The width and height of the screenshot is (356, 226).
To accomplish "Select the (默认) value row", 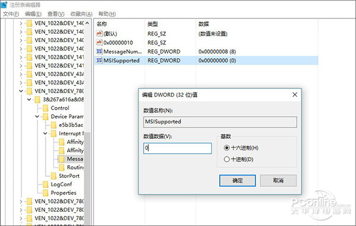I will 206,34.
